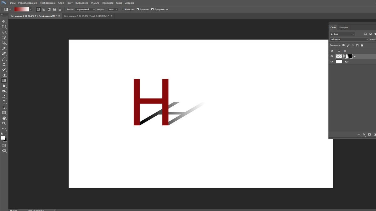Open the Вид layer filter dropdown
This screenshot has height=211, width=376.
click(342, 34)
